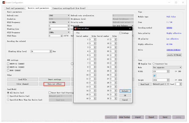Click the Height field spinner arrows
189x123 pixels.
tap(168, 80)
